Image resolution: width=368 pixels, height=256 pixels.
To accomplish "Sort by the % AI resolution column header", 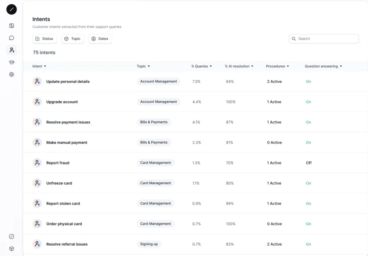I will click(239, 66).
